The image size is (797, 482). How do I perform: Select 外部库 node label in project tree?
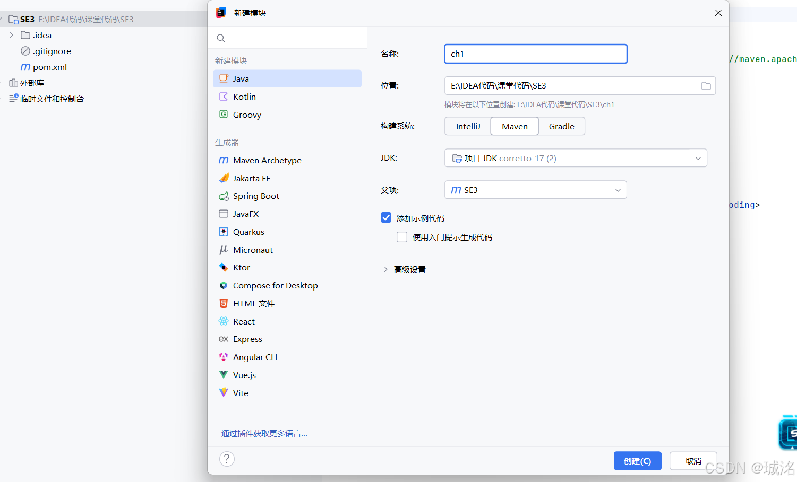[32, 83]
